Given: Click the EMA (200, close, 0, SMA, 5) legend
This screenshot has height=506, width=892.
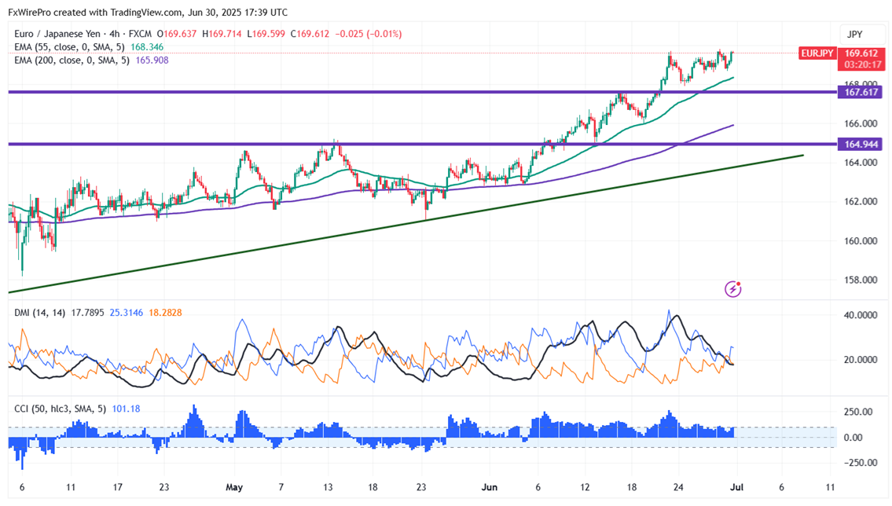Looking at the screenshot, I should (x=72, y=60).
